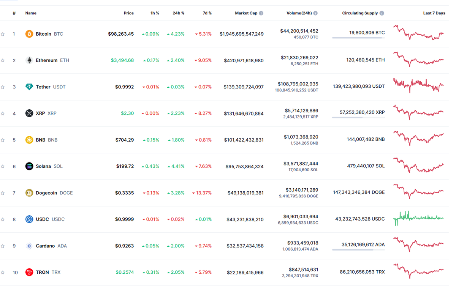Open BNB's last 7 days sparkline
The image size is (456, 287).
[418, 139]
